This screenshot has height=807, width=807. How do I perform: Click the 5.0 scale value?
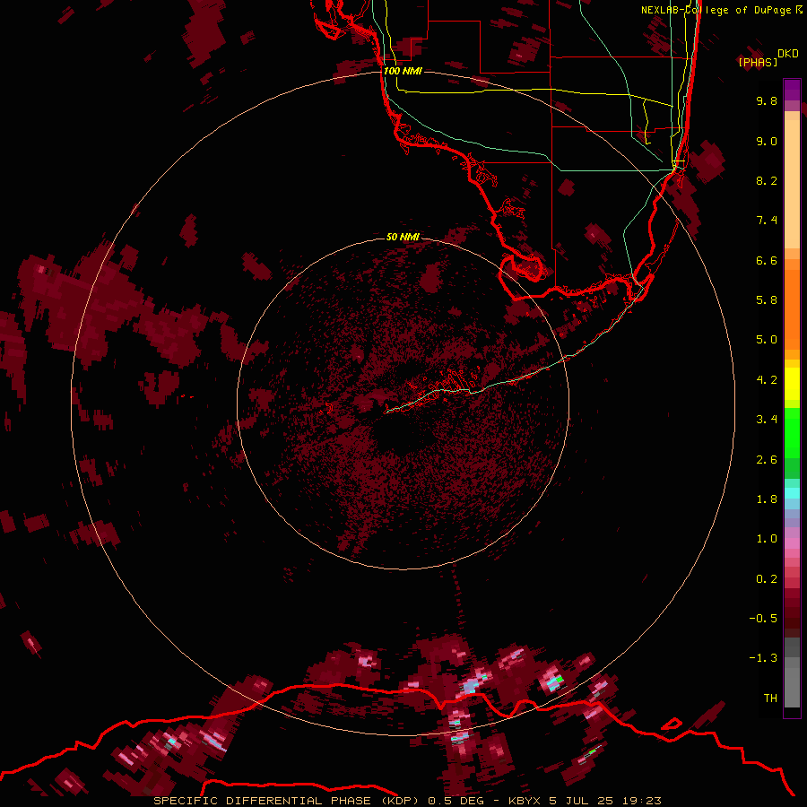767,340
